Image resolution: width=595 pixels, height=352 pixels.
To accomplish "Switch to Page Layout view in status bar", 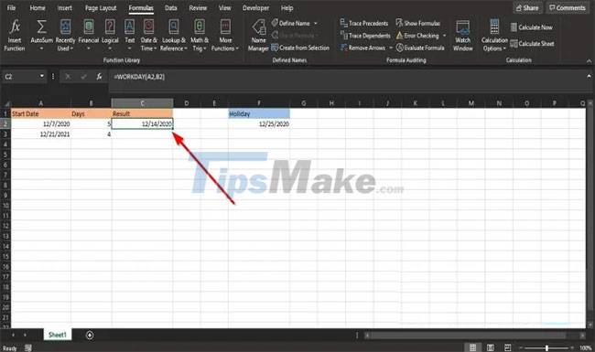I will (x=491, y=347).
